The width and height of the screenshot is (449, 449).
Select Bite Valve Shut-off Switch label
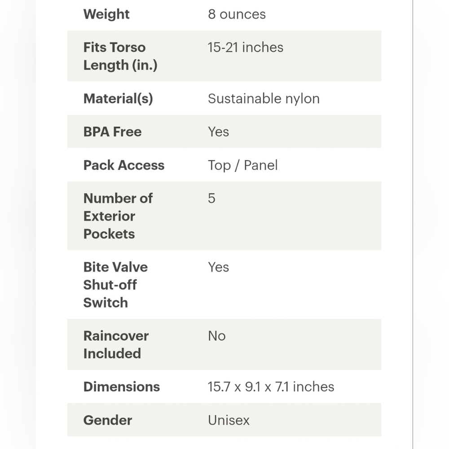[115, 285]
